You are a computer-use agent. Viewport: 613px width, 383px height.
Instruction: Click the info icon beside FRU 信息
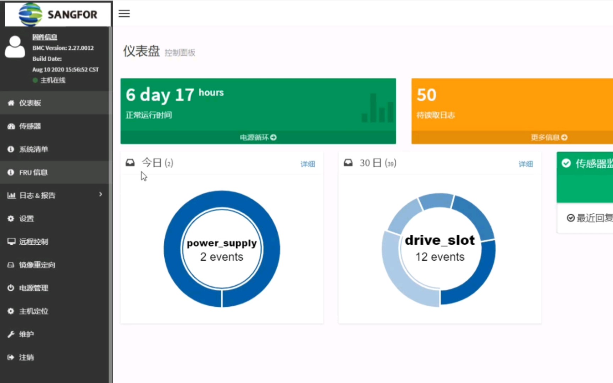[11, 172]
